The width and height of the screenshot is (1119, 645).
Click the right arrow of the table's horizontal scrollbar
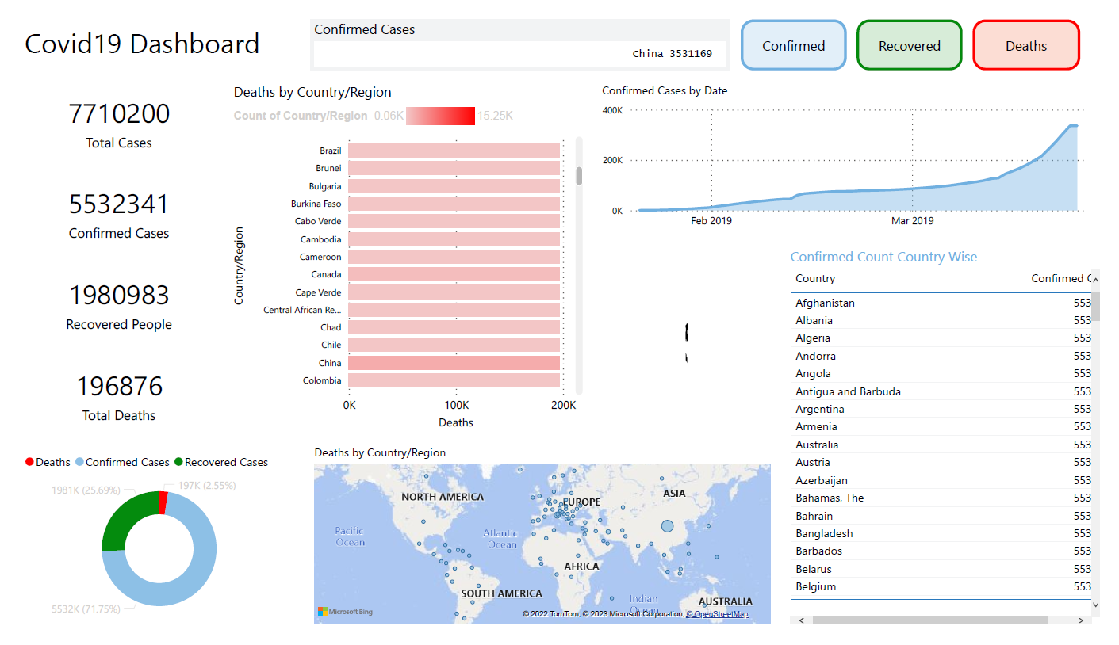click(1081, 620)
